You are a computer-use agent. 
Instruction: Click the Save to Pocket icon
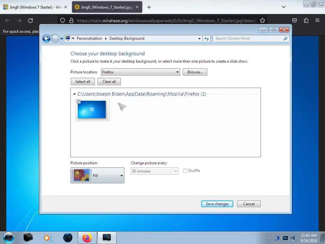click(294, 20)
